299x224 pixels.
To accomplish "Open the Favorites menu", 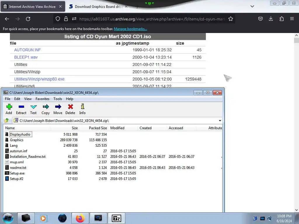I will (43, 99).
